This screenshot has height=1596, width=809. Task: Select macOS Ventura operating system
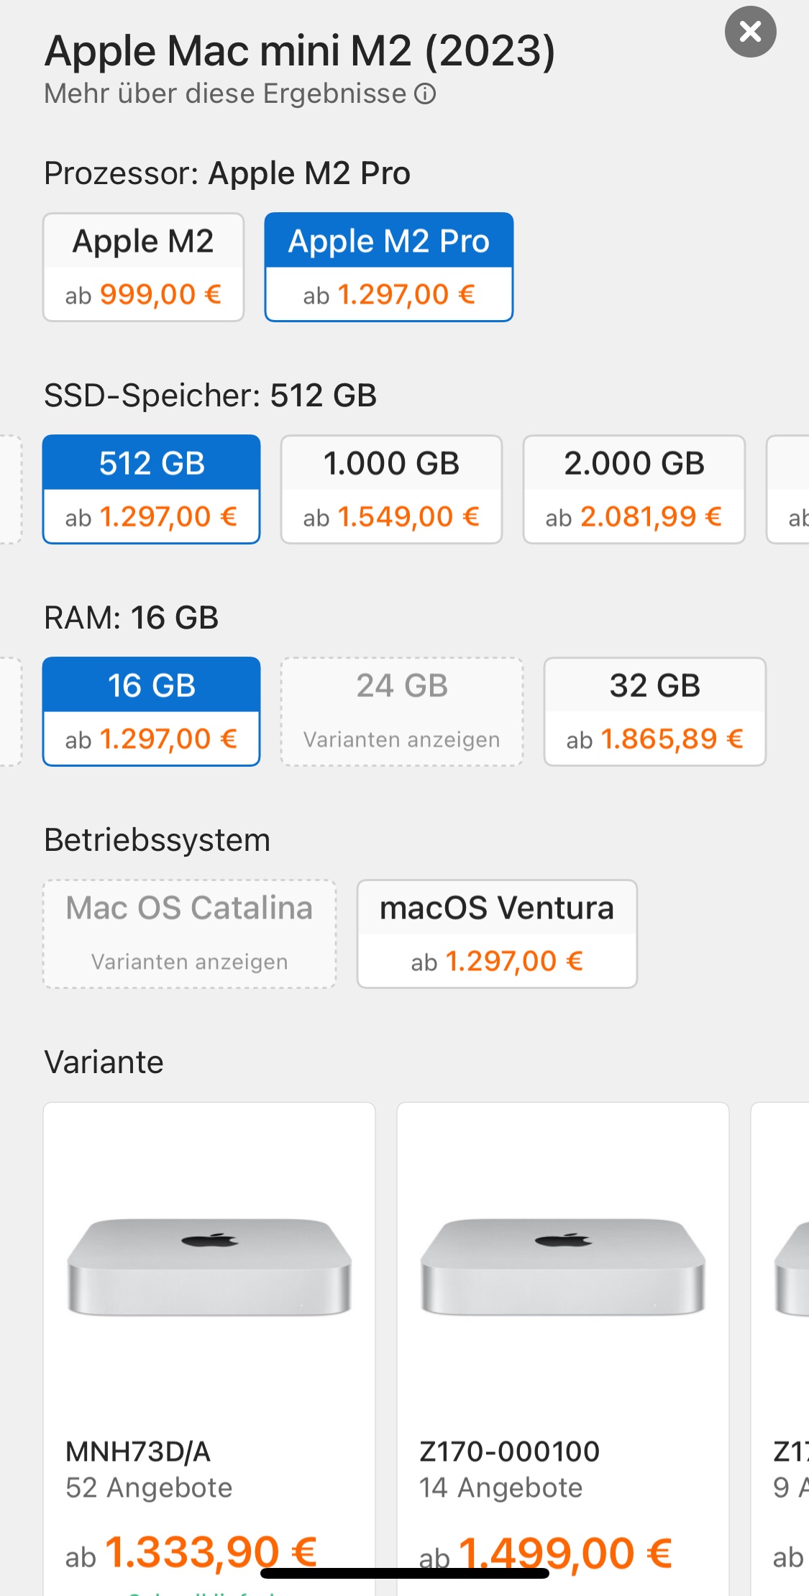click(x=497, y=934)
